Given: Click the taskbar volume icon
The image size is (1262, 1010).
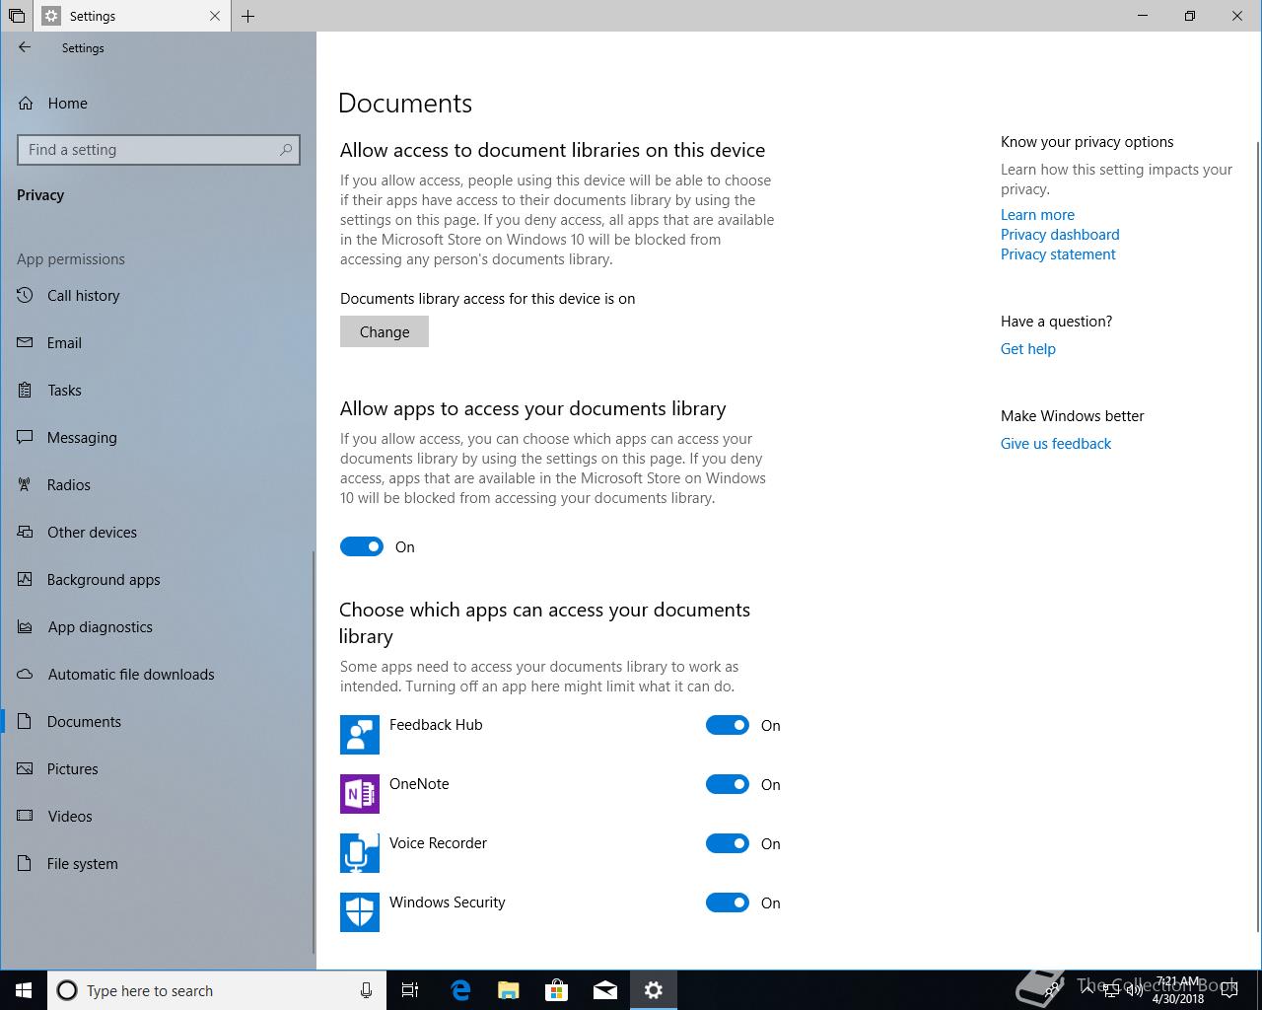Looking at the screenshot, I should tap(1135, 990).
